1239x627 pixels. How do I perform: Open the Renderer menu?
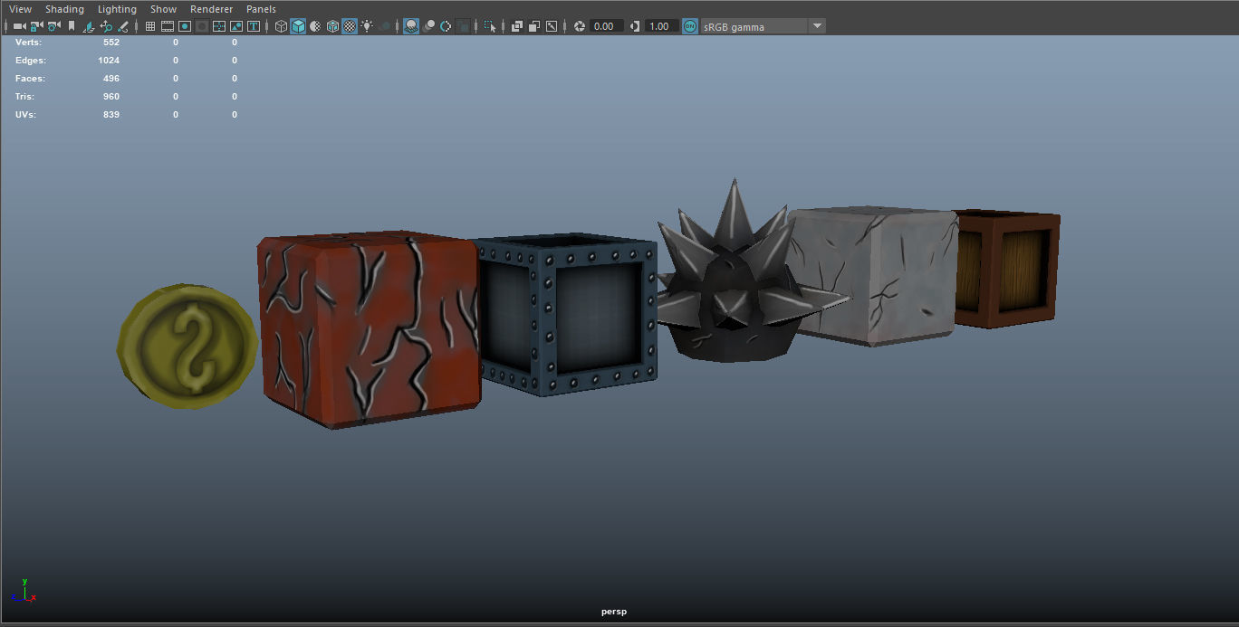[211, 9]
